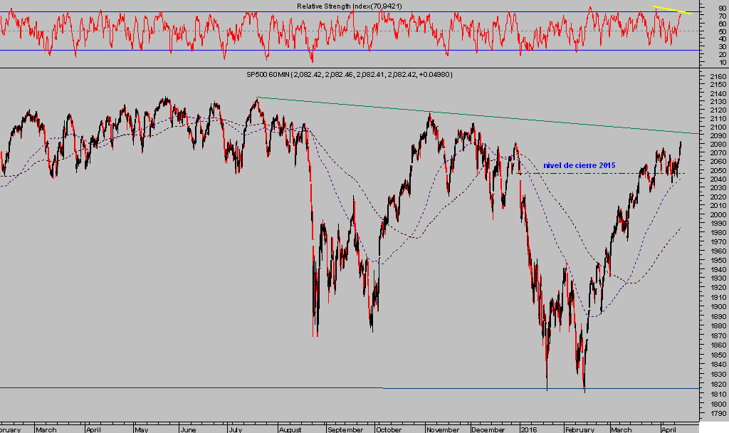Select the yellow RSI divergence trendline
This screenshot has width=729, height=433.
(x=673, y=10)
